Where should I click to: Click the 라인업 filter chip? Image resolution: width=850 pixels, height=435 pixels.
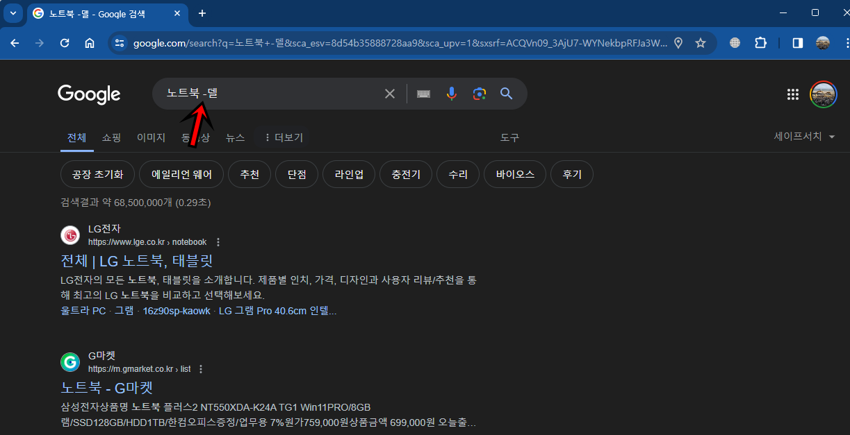[x=349, y=174]
